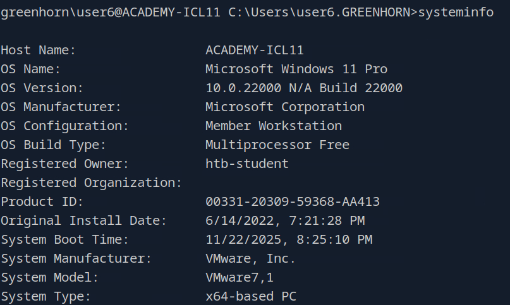Click the Microsoft Windows 11 Pro text
Viewport: 510px width, 305px height.
[296, 69]
